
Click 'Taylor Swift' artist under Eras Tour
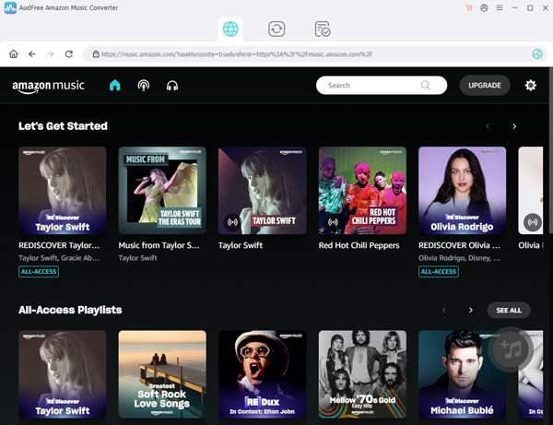pyautogui.click(x=138, y=258)
